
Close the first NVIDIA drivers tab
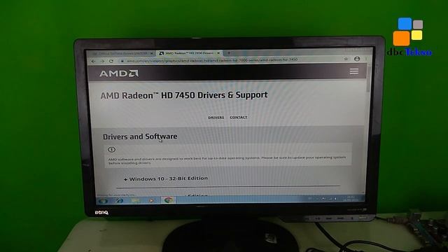(x=152, y=53)
